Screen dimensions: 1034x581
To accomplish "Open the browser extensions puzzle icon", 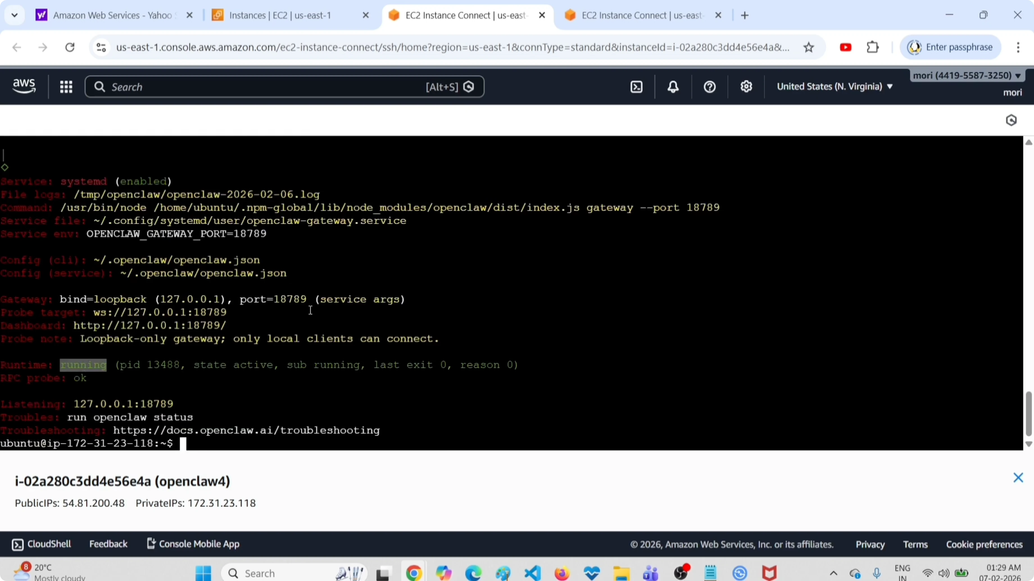I will click(x=873, y=48).
